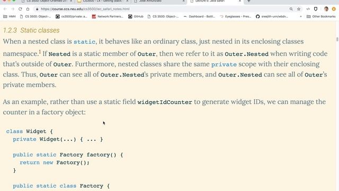Open the Network Partners bookmark
This screenshot has height=191, width=339.
click(x=108, y=16)
